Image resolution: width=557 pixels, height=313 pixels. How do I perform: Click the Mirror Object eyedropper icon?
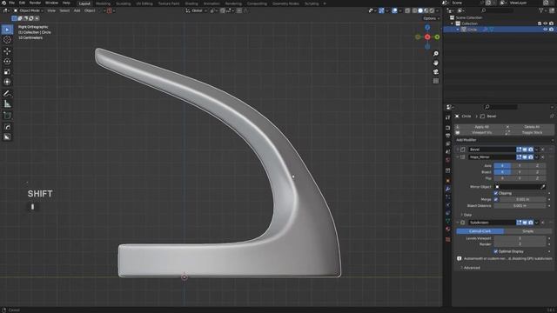click(543, 187)
